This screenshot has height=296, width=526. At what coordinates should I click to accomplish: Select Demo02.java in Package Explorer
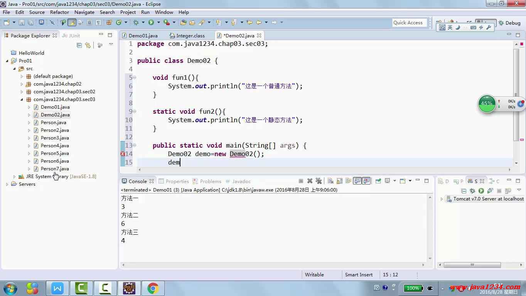point(55,115)
